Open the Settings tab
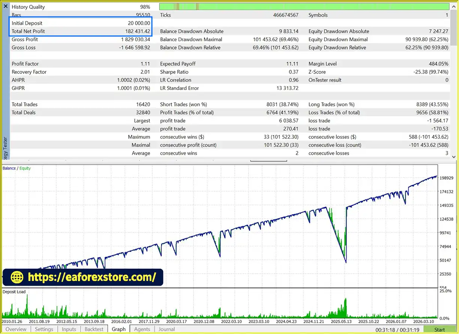The height and width of the screenshot is (334, 459). (44, 329)
